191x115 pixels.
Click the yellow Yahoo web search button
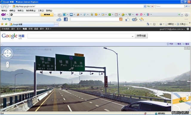pos(47,15)
